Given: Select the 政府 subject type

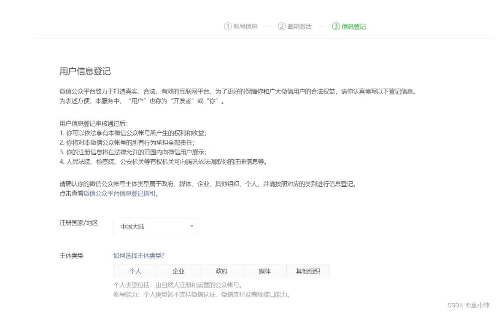Looking at the screenshot, I should click(x=221, y=271).
